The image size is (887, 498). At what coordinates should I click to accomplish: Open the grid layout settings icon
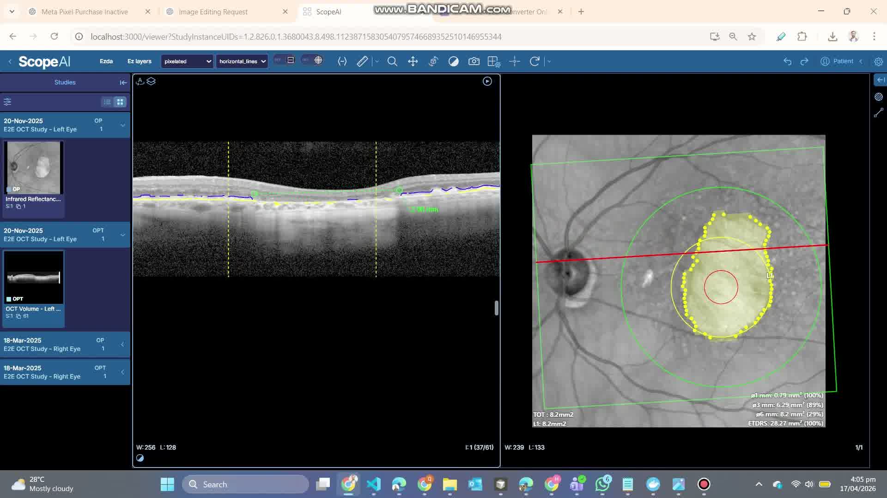pos(493,61)
